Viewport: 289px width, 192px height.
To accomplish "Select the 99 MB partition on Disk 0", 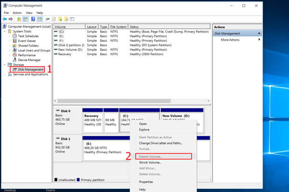I will [111, 120].
